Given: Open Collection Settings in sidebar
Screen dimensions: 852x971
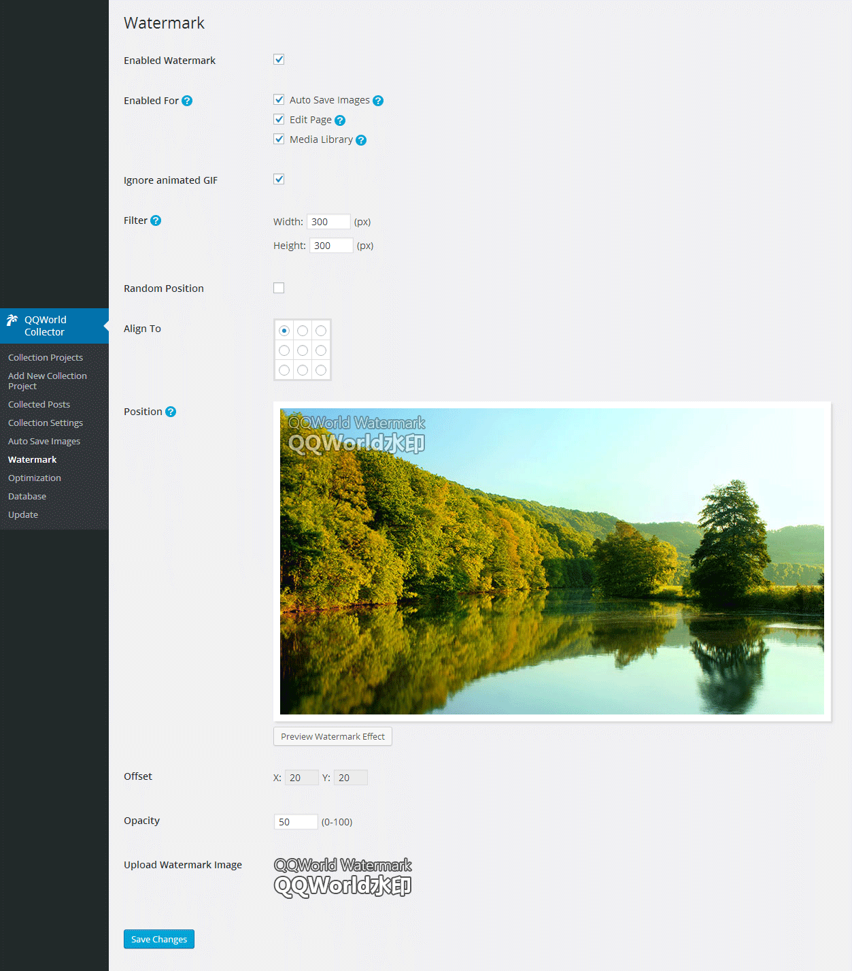Looking at the screenshot, I should coord(46,423).
